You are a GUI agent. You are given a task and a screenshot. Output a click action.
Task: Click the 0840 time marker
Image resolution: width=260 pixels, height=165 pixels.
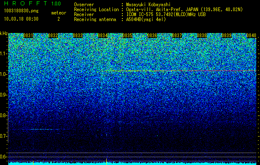(x=251, y=35)
